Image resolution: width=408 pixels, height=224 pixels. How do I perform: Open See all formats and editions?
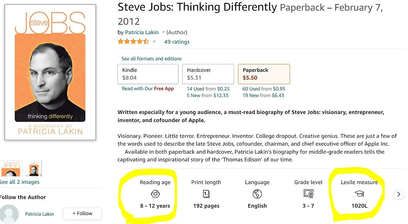coord(151,59)
